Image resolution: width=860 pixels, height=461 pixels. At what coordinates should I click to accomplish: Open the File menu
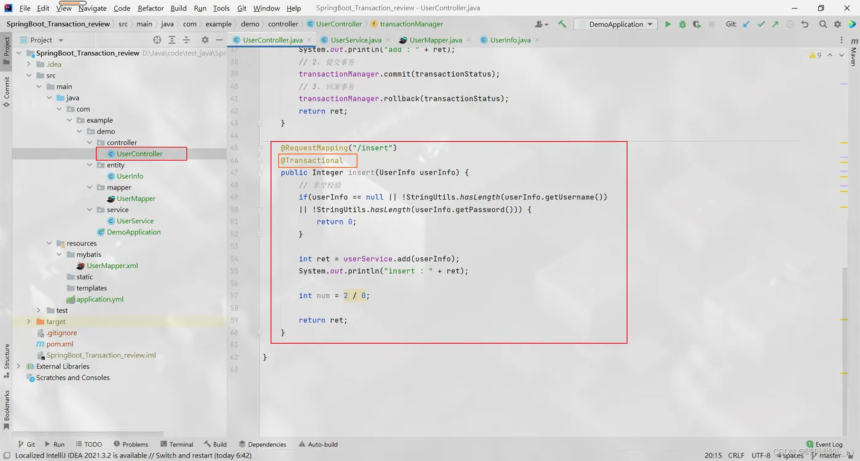pos(25,8)
